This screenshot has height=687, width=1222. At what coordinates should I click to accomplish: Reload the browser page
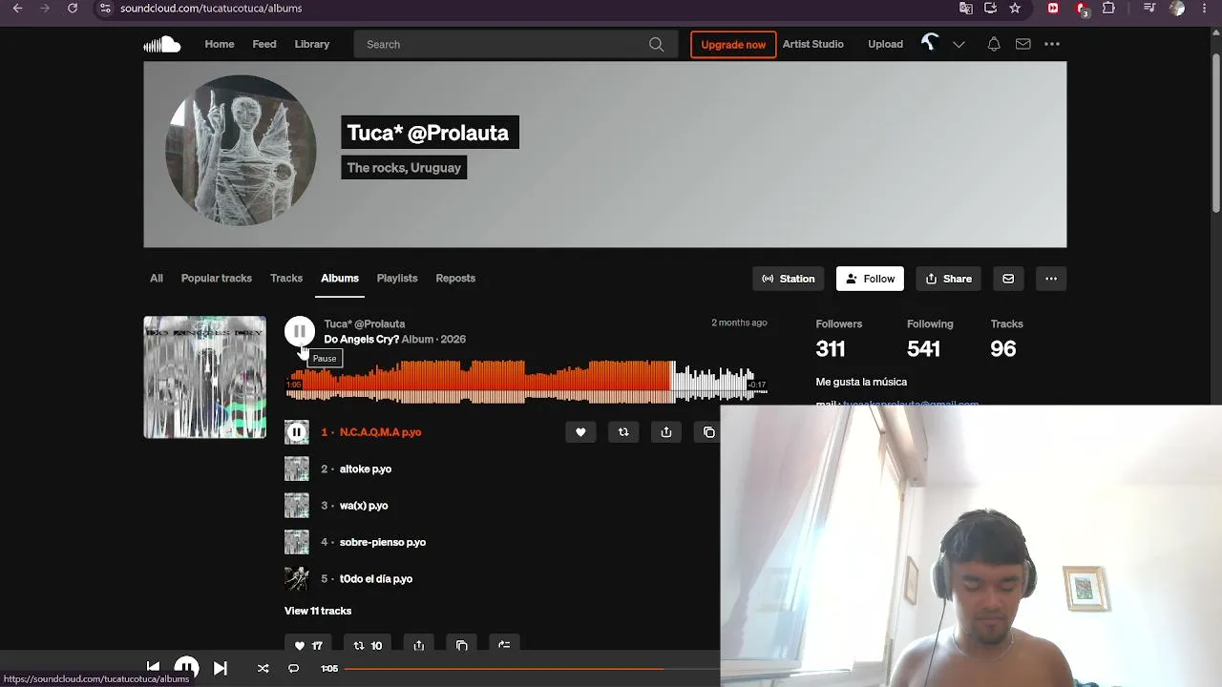73,8
